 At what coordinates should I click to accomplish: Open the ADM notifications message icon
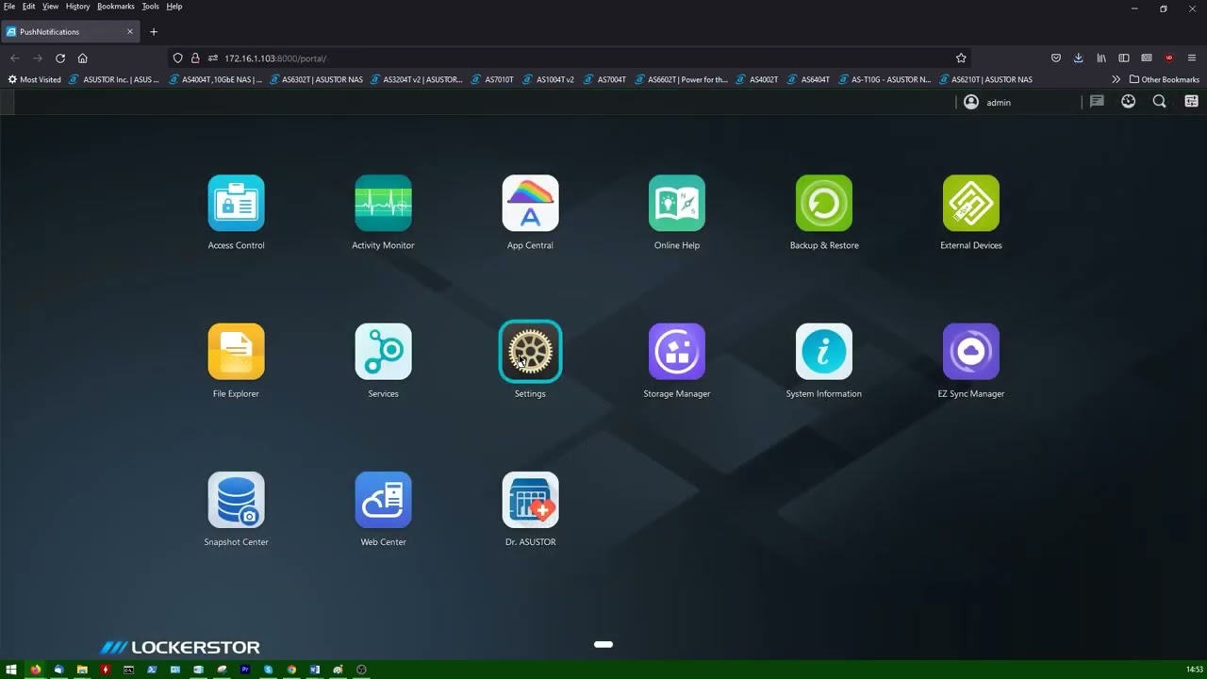[x=1097, y=102]
